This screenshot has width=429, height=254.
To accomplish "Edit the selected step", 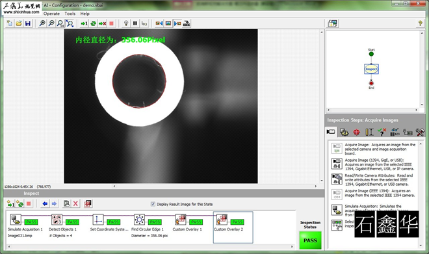I will click(x=66, y=204).
